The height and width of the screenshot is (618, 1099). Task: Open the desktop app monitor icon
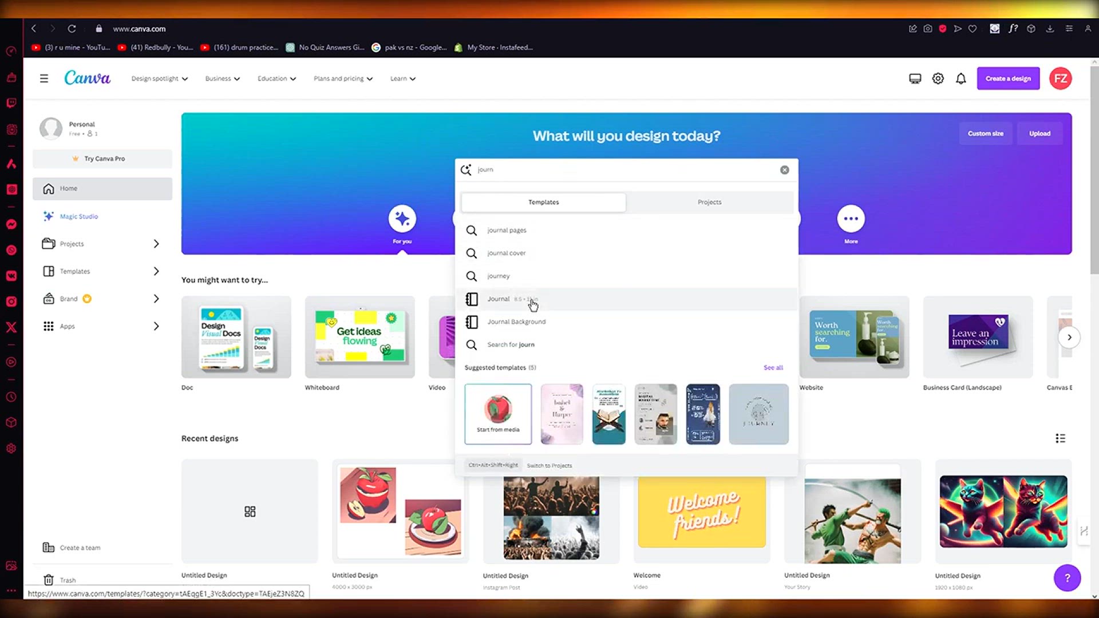tap(915, 78)
